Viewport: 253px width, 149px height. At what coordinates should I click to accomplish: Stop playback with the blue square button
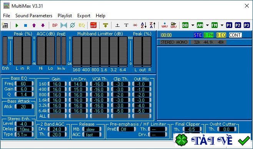[x=25, y=25]
